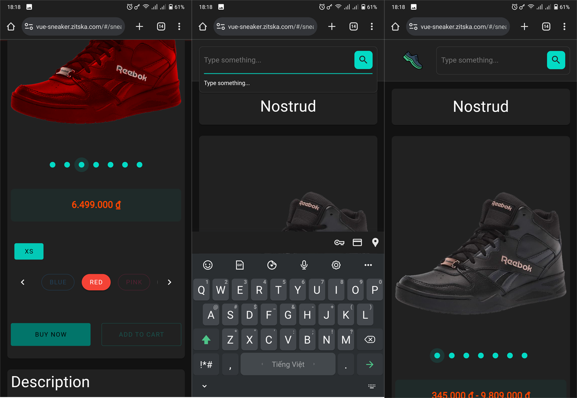Show previous colors with left arrow

23,282
